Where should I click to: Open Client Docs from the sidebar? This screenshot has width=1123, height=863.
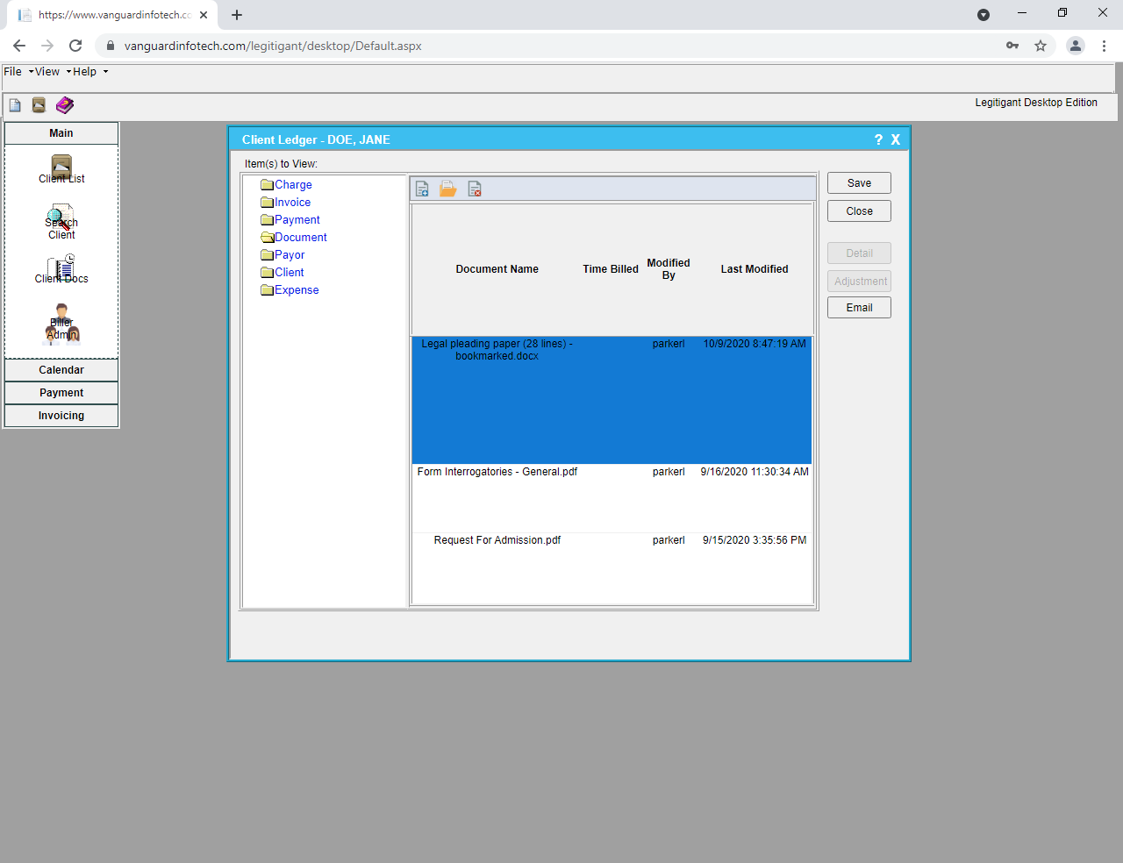point(61,267)
